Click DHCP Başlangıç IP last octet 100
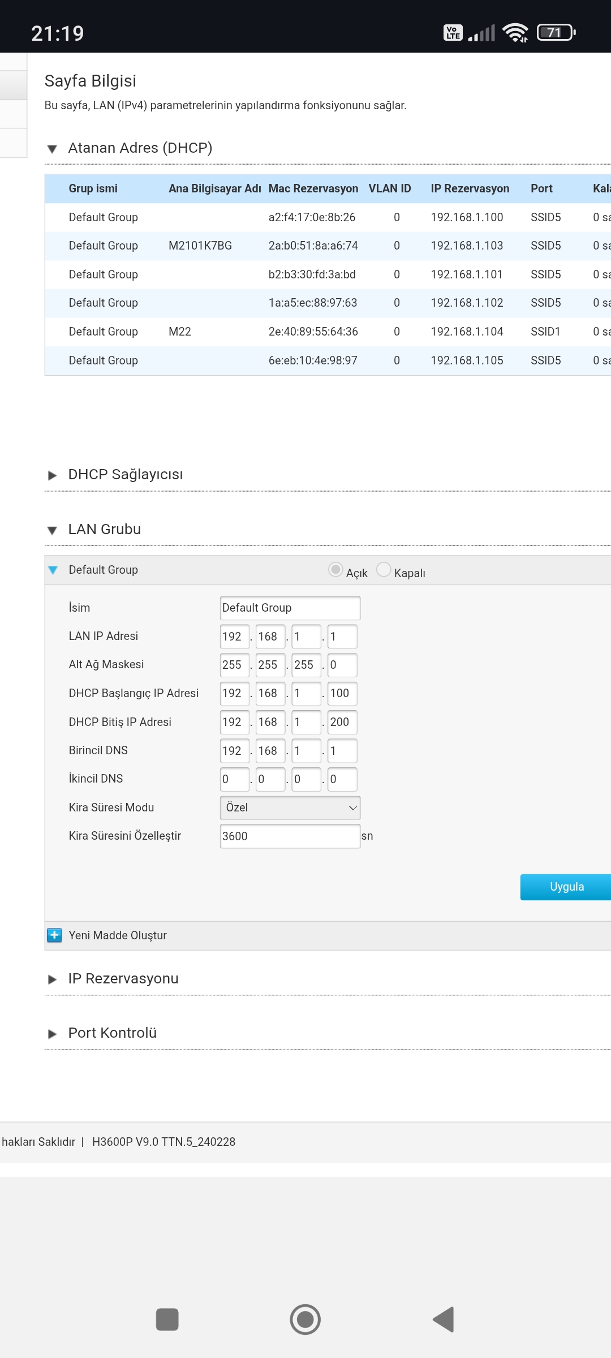Image resolution: width=611 pixels, height=1358 pixels. point(342,693)
